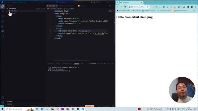
Task: Show more bookmarks with double chevron
Action: click(194, 11)
